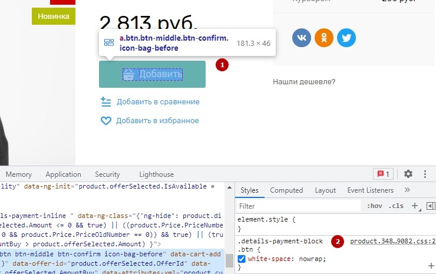This screenshot has height=274, width=436.
Task: Open the Security DevTools tab
Action: (x=107, y=174)
